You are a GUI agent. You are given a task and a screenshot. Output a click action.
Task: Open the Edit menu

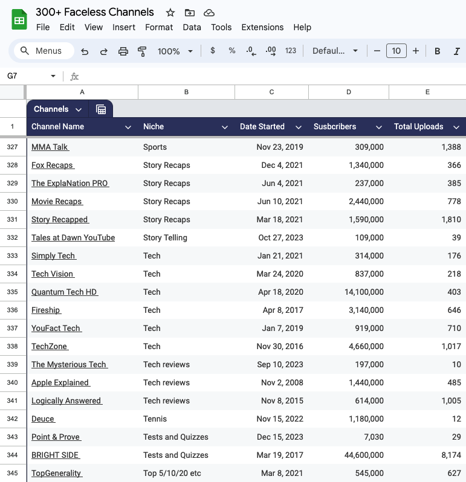tap(67, 27)
